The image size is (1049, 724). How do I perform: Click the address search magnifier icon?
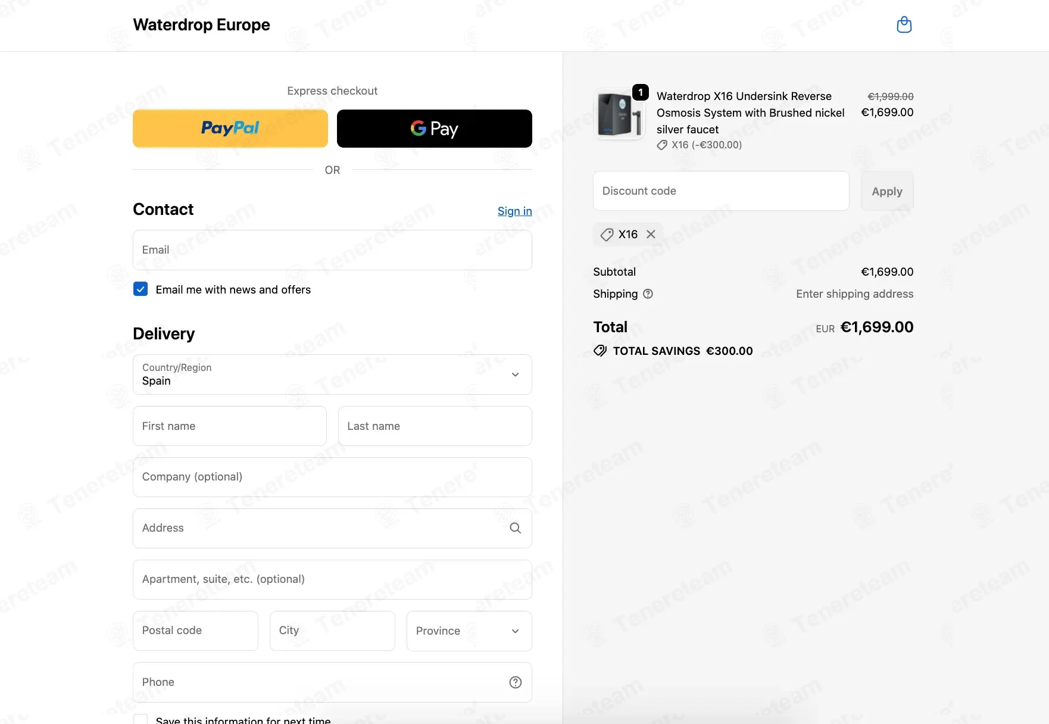[515, 528]
